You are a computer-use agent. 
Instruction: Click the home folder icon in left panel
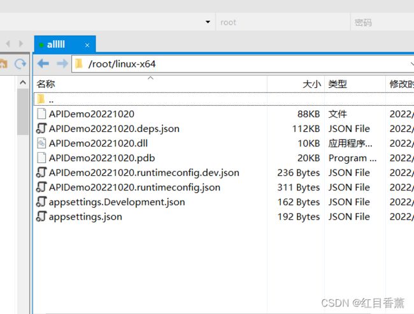point(3,64)
